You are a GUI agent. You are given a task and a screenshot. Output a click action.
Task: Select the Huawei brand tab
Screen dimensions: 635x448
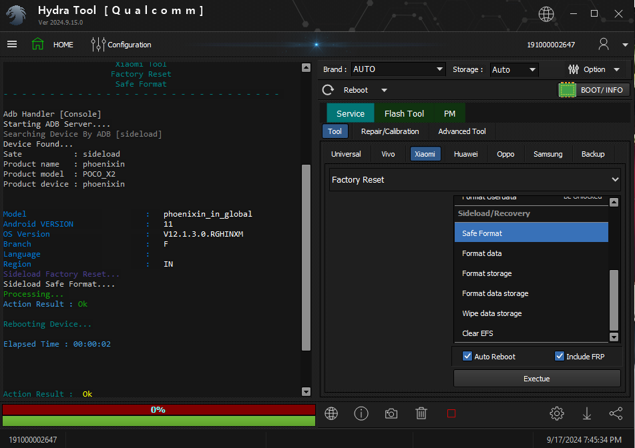tap(465, 154)
